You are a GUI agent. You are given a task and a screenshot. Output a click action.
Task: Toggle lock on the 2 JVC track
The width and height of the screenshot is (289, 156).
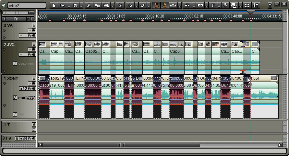(33, 44)
